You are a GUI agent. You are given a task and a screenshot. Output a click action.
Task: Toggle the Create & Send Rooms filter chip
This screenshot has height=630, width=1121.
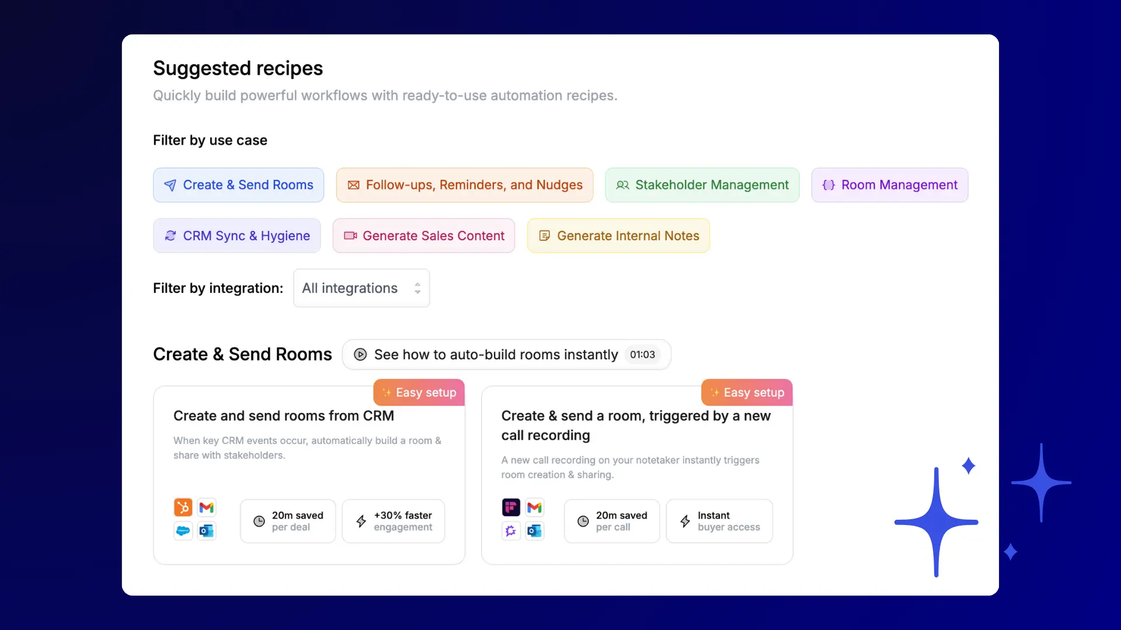pyautogui.click(x=238, y=185)
